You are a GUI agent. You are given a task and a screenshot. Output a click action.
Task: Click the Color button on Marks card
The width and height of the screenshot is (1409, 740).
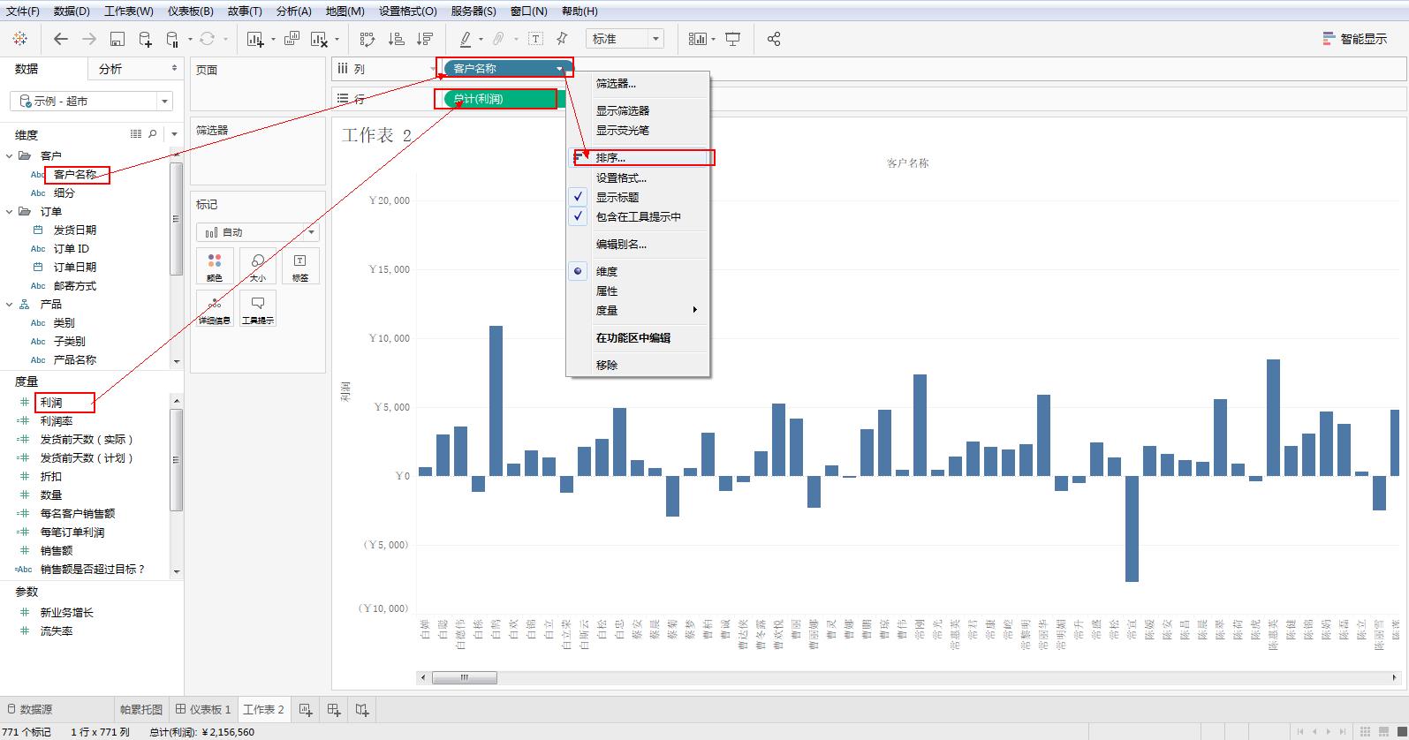click(215, 266)
